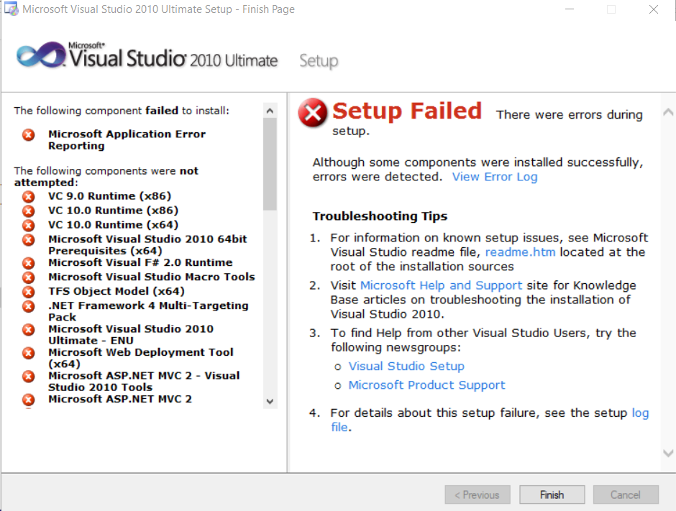Click error icon beside TFS Object Model (x64)
Image resolution: width=676 pixels, height=511 pixels.
click(x=28, y=292)
